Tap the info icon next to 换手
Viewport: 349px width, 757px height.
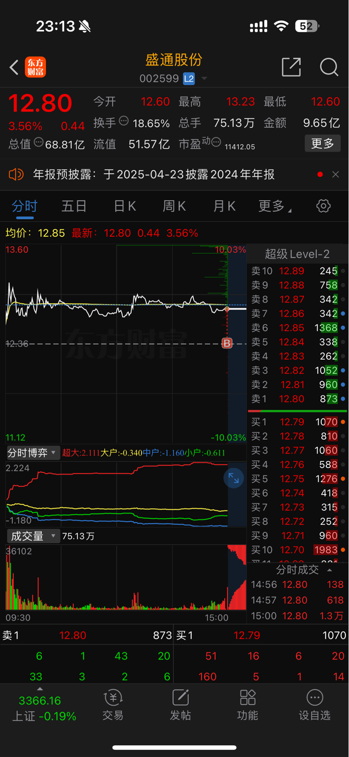[x=123, y=121]
